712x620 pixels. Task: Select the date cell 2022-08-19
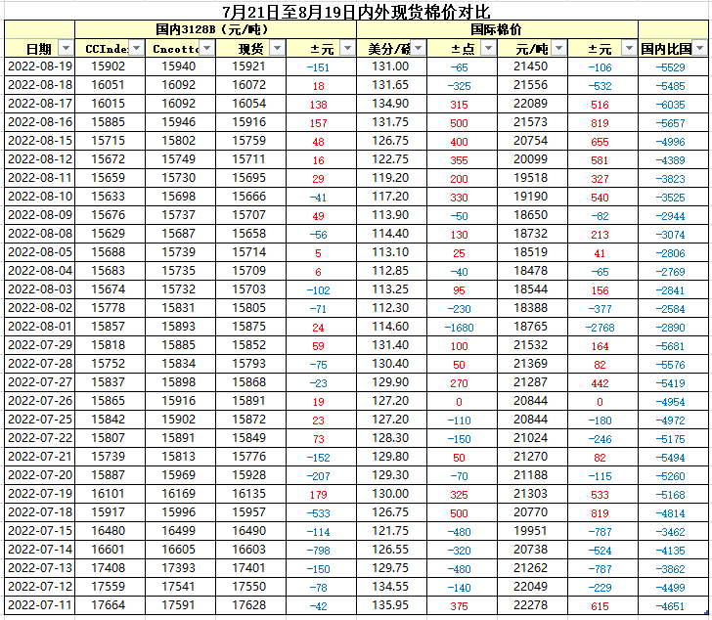click(x=40, y=66)
